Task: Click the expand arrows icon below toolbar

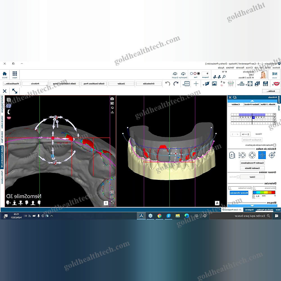Action: (15, 91)
